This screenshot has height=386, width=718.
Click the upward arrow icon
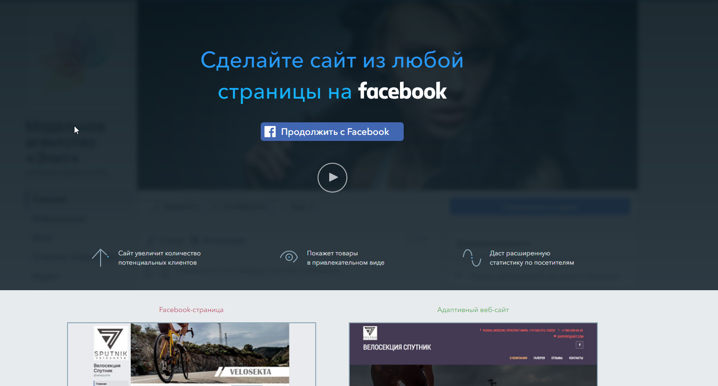(100, 258)
